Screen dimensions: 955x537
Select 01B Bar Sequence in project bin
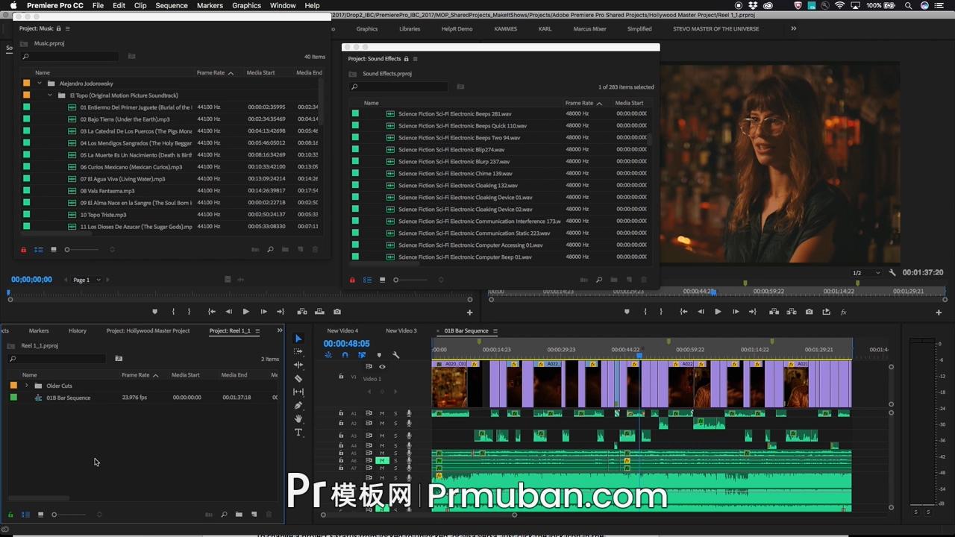tap(68, 398)
